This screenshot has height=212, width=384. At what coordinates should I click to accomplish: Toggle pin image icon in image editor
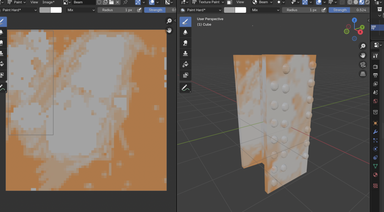coord(125,2)
